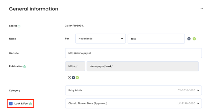Screen dimensions: 207x111
Task: Click the Name label
Action: tap(12, 39)
